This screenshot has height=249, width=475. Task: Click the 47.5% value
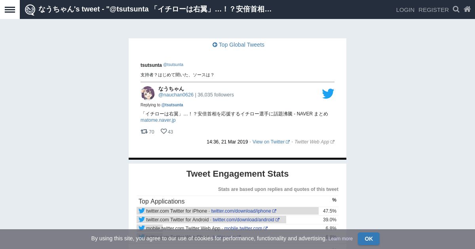point(330,211)
